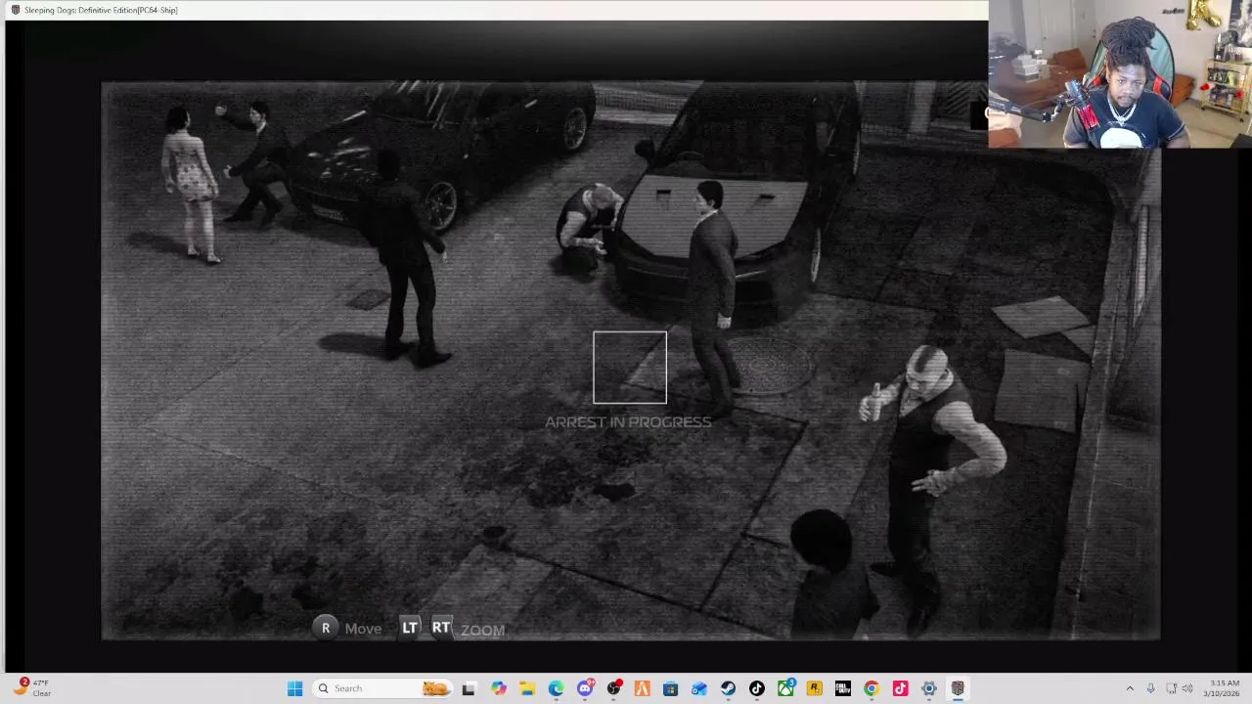Open Steam from the taskbar

(728, 688)
